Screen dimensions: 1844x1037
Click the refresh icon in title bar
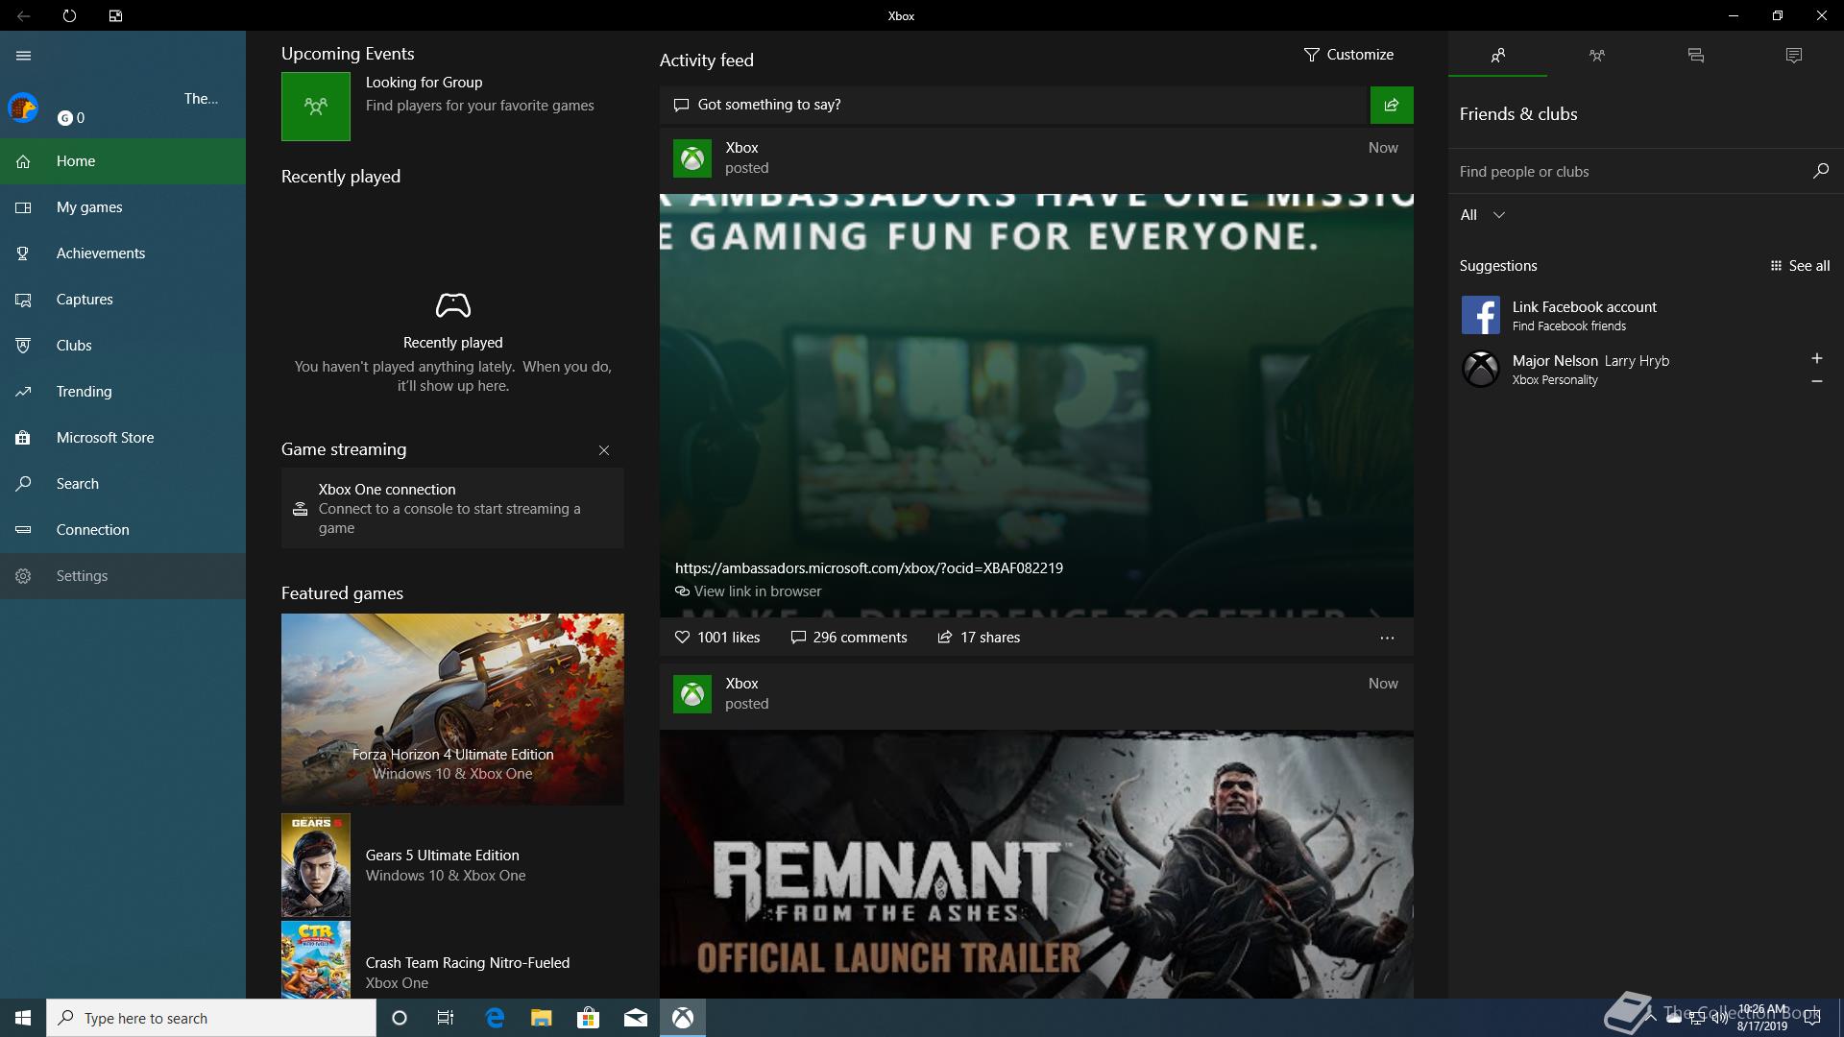[69, 15]
